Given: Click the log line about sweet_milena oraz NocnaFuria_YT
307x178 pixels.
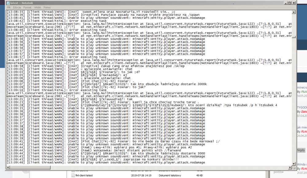Looking at the screenshot, I should [91, 12].
